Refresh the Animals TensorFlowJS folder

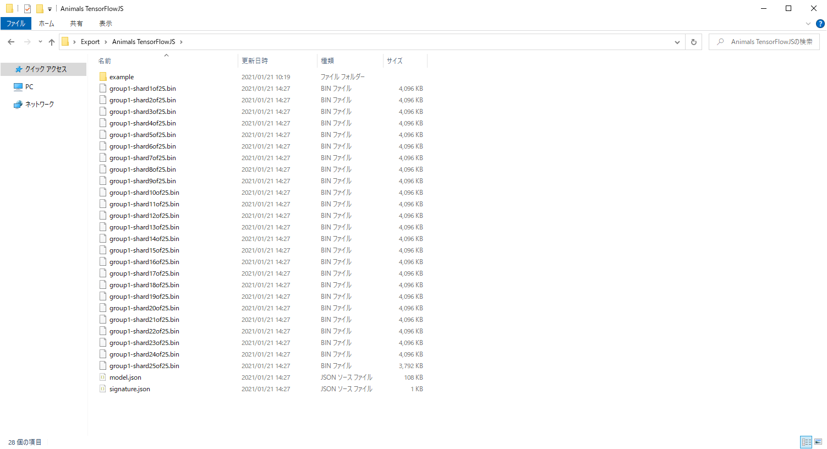[693, 42]
